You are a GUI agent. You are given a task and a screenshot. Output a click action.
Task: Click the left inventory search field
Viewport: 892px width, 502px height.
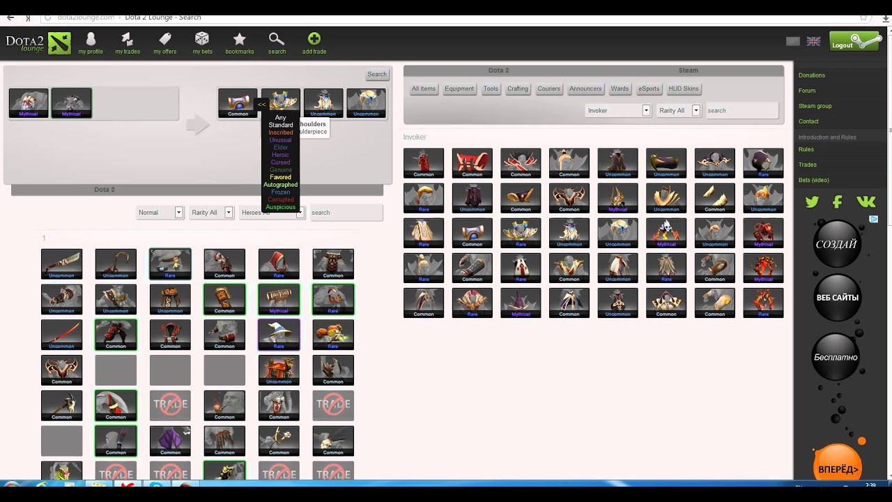coord(346,213)
